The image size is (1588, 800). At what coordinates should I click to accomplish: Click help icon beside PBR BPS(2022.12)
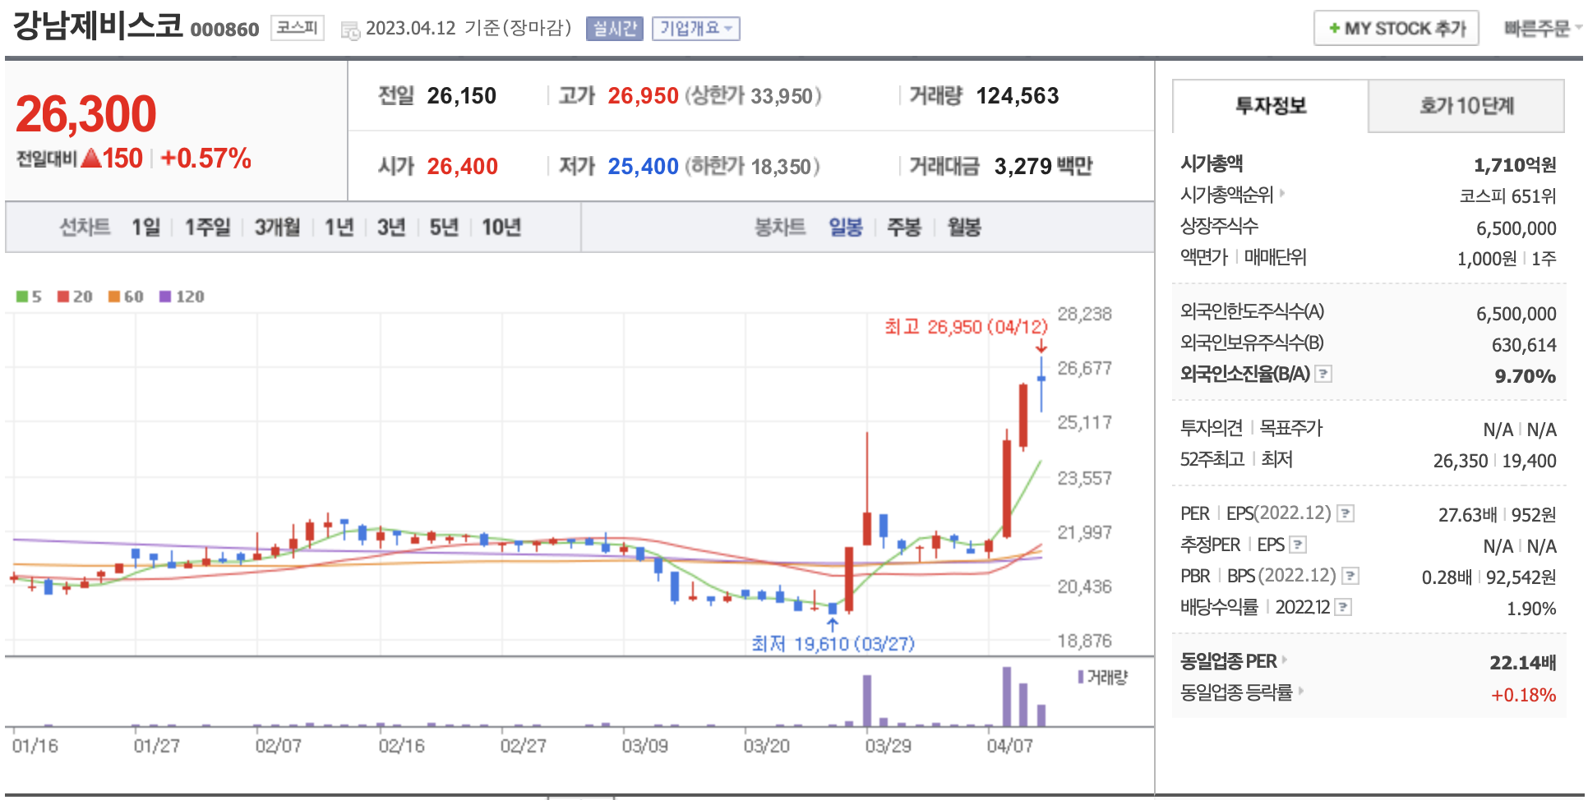[1350, 577]
